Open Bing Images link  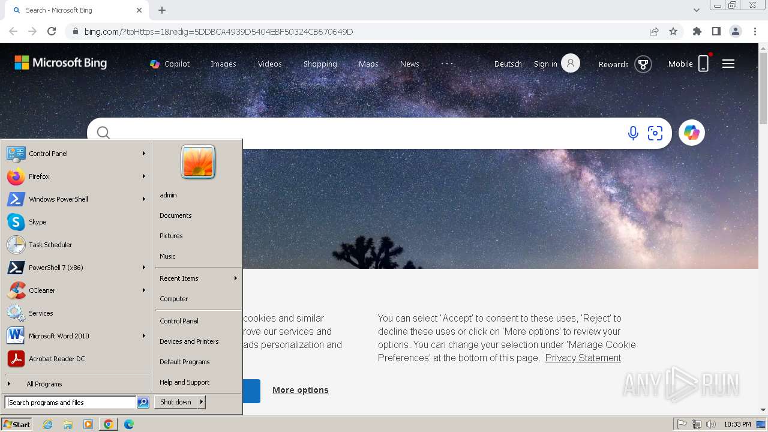223,64
